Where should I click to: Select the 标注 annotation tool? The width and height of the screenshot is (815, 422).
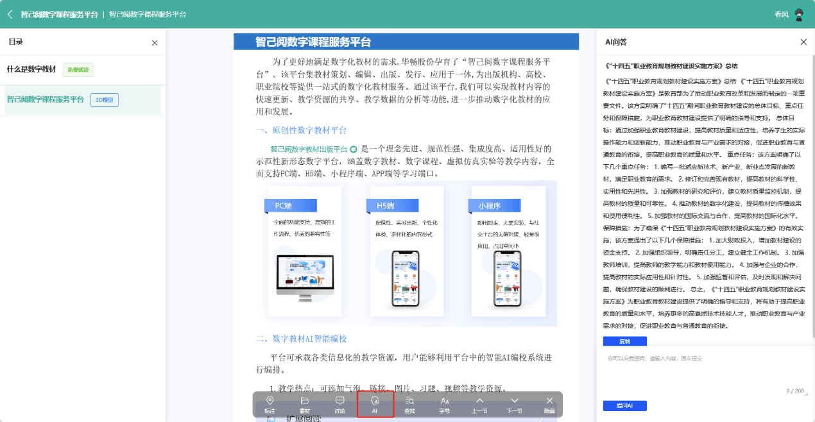[270, 405]
